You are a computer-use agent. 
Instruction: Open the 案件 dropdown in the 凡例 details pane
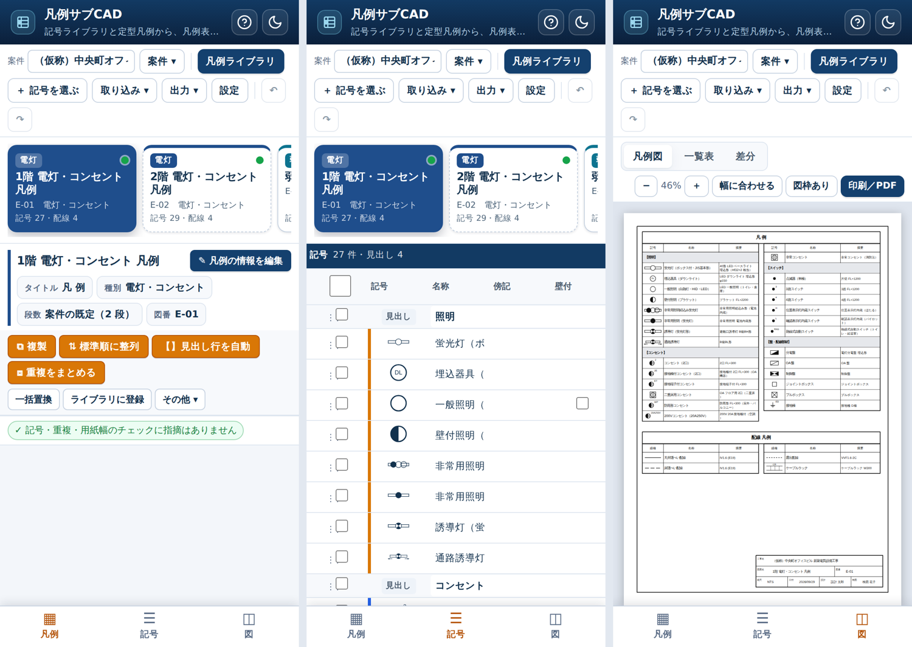pyautogui.click(x=162, y=61)
